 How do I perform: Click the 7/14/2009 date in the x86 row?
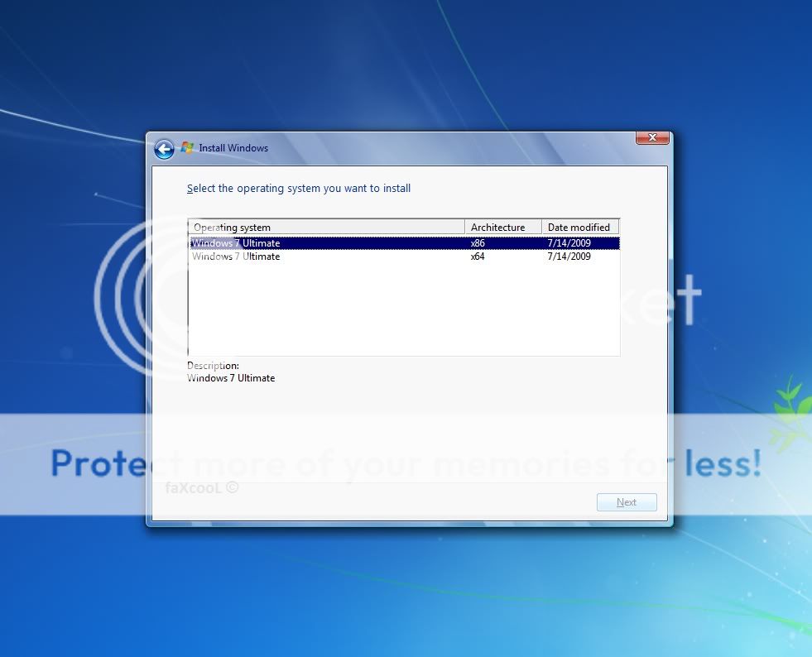569,242
